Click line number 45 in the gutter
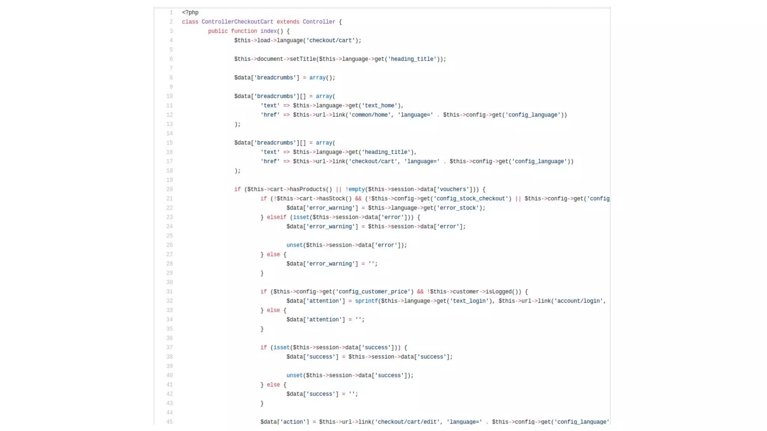The width and height of the screenshot is (767, 431). 169,422
